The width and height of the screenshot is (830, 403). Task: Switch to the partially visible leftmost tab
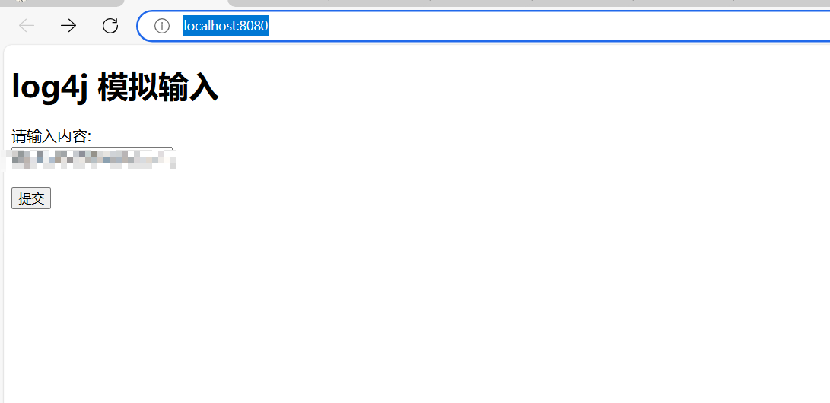61,2
